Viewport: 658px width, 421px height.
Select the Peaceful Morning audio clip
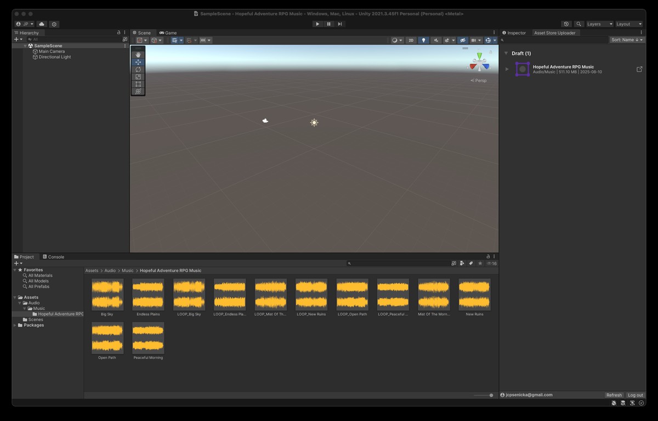pyautogui.click(x=148, y=338)
